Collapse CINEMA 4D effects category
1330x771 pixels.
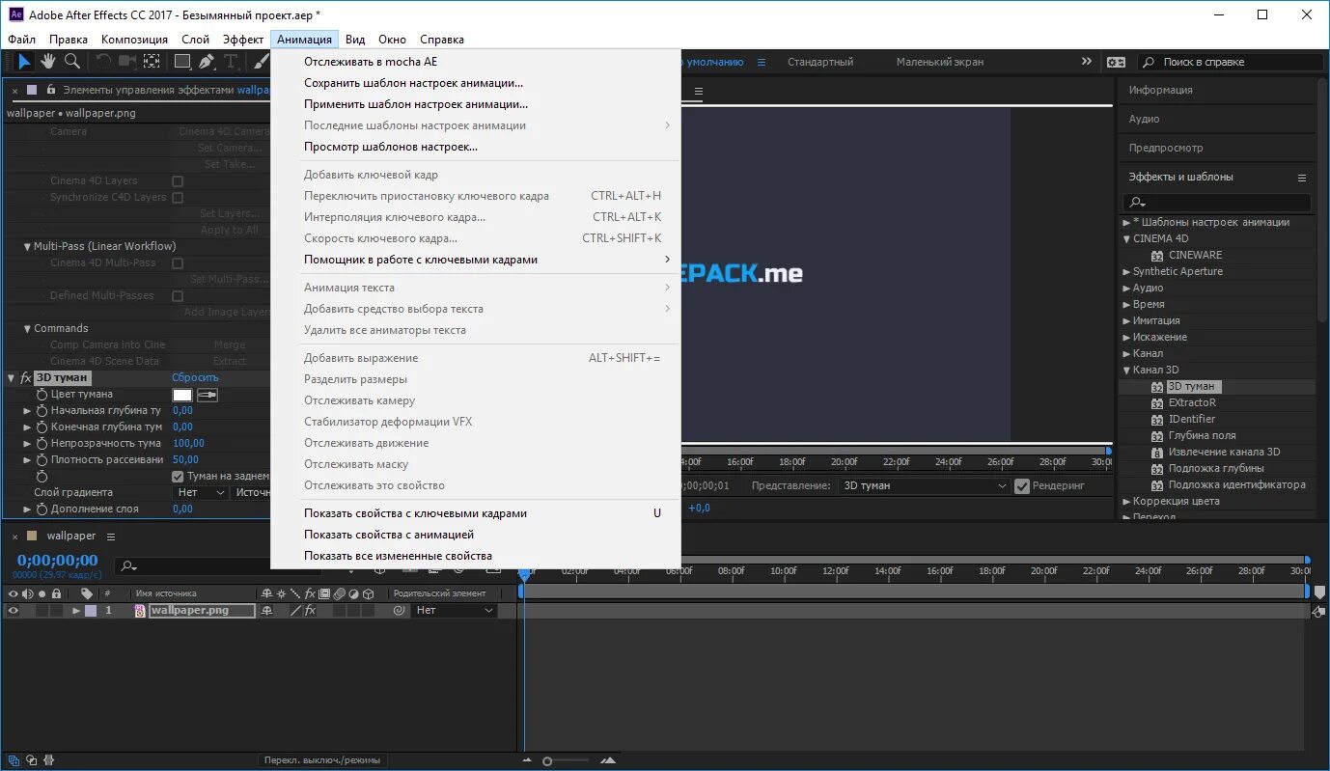1126,239
